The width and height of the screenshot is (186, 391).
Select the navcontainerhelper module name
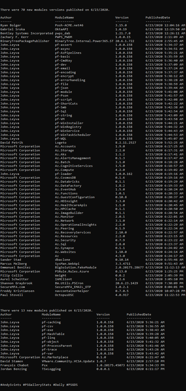pyautogui.click(x=72, y=291)
